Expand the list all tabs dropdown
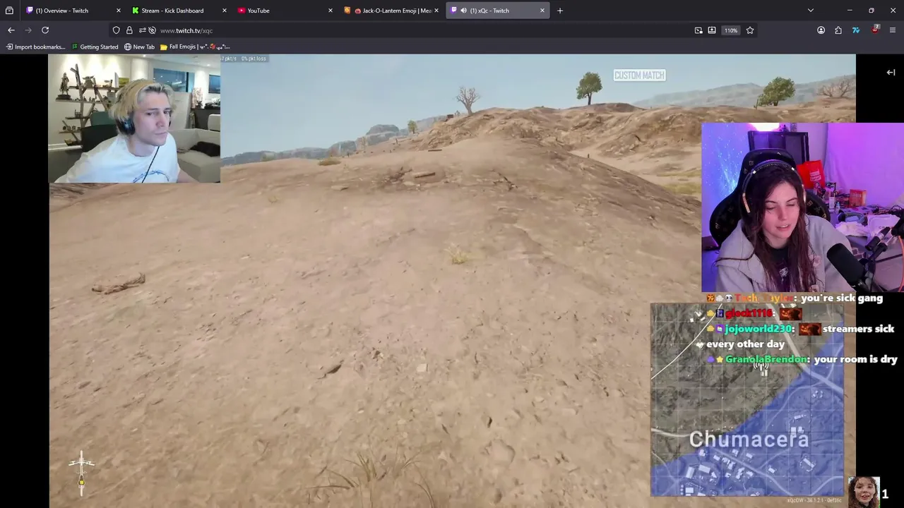This screenshot has height=508, width=904. click(x=811, y=11)
